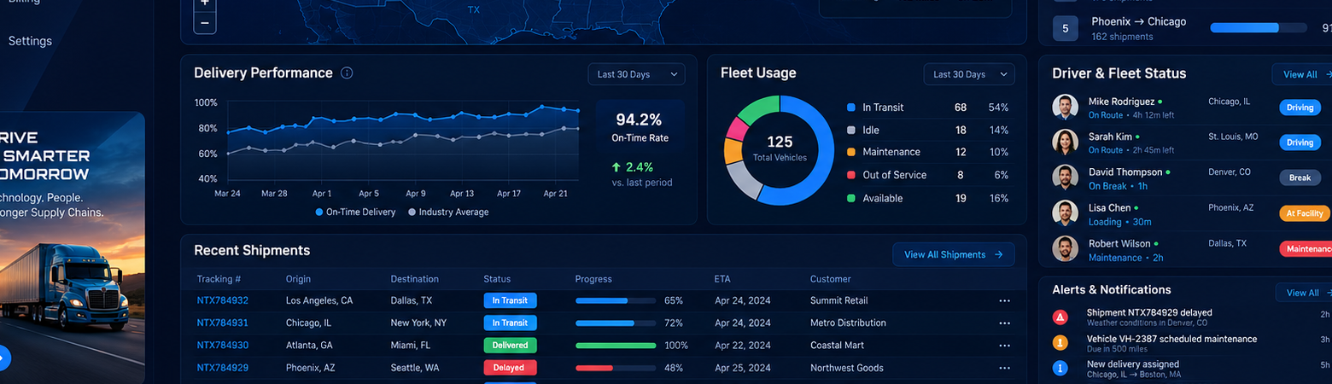The image size is (1332, 384).
Task: Sort by the Status column header
Action: [497, 279]
